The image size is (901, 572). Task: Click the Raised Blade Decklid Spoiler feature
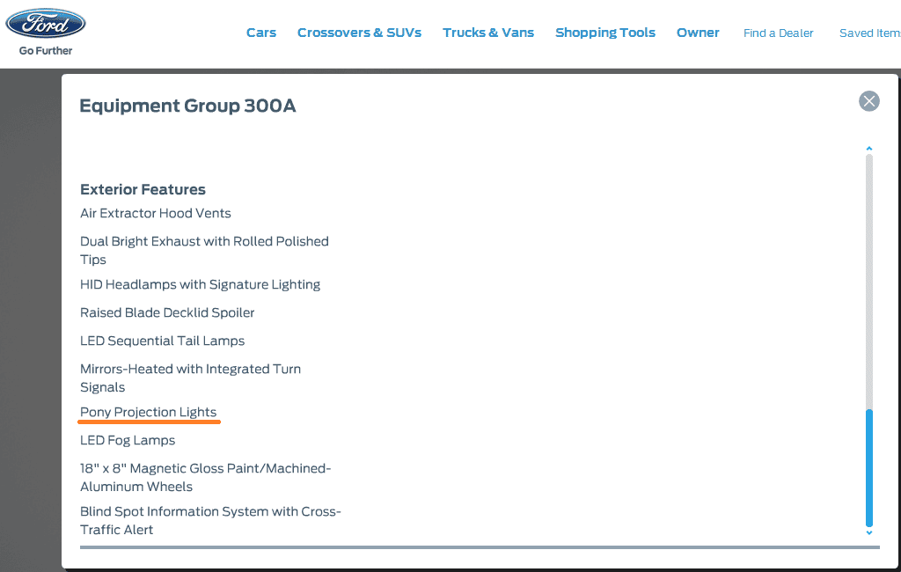coord(167,312)
